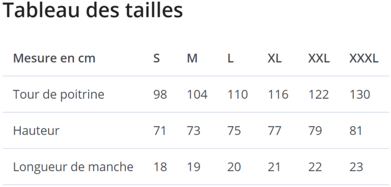Click height value 75 for size L
This screenshot has width=391, height=187.
pyautogui.click(x=234, y=131)
